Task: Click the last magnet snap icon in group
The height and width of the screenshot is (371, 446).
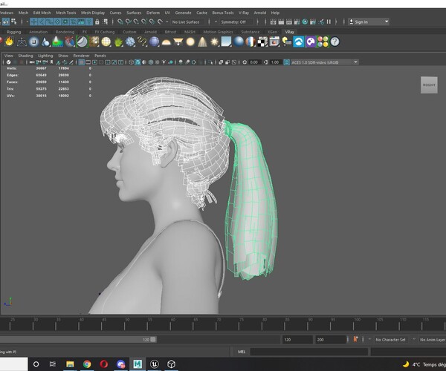Action: 160,22
